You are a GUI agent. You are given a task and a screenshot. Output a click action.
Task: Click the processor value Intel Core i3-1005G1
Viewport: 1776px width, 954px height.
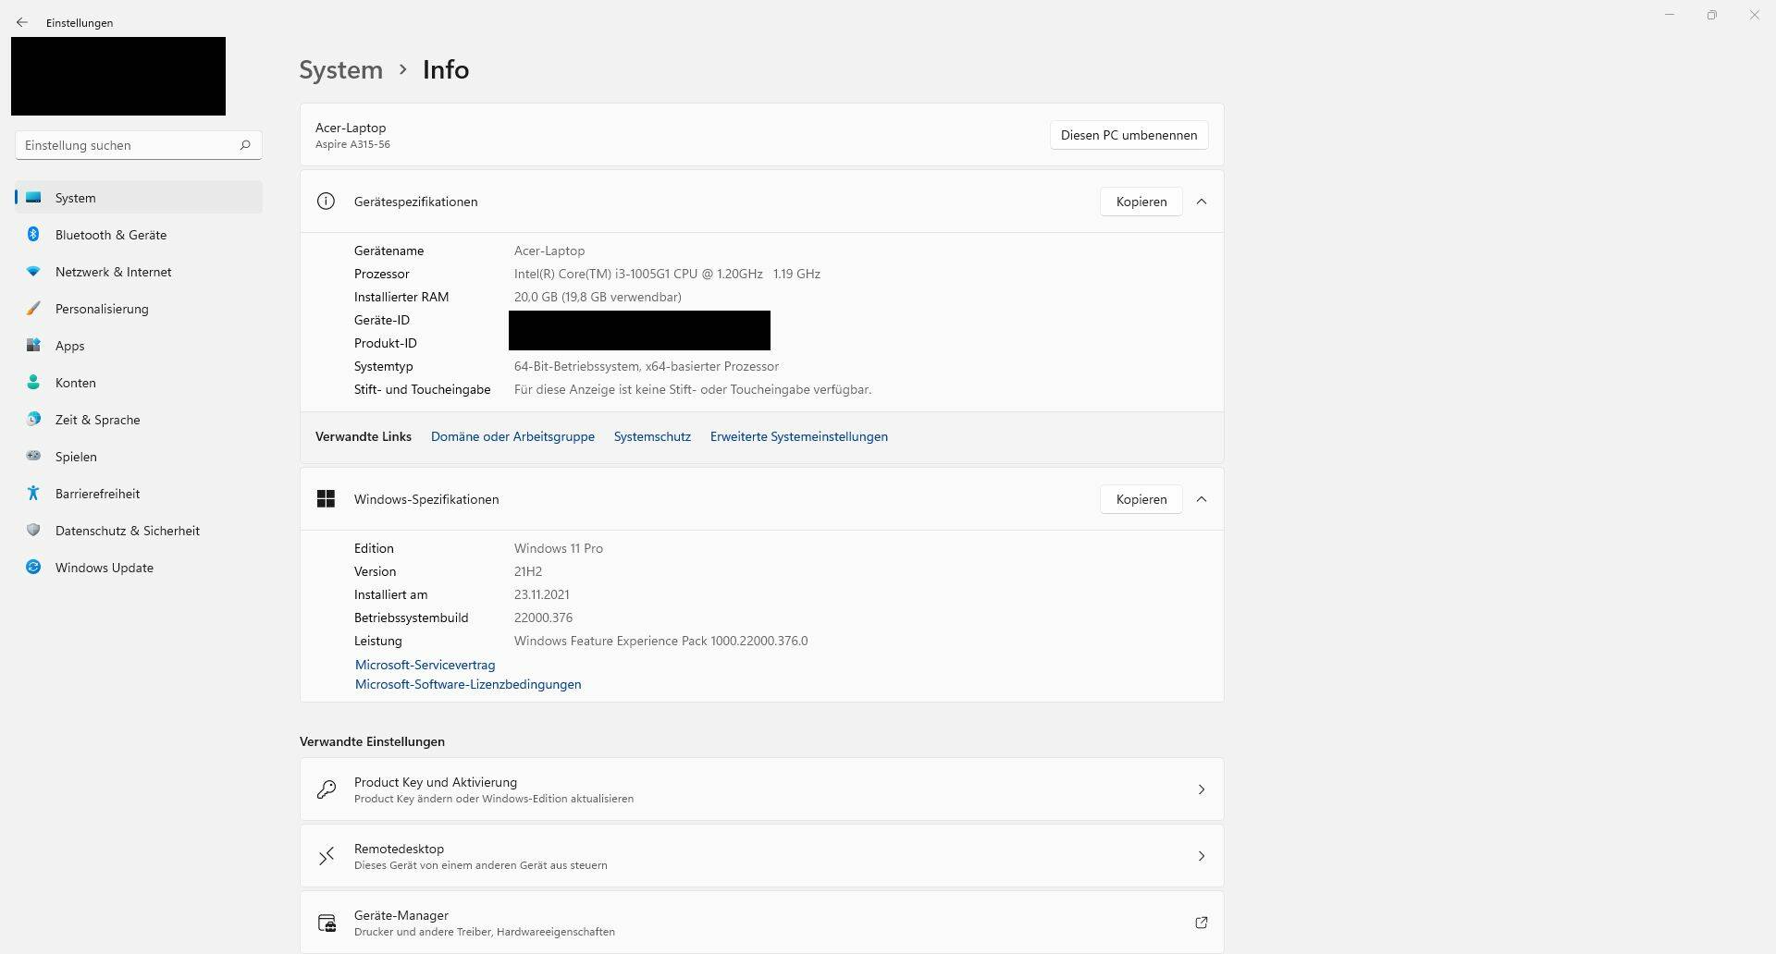(x=667, y=274)
